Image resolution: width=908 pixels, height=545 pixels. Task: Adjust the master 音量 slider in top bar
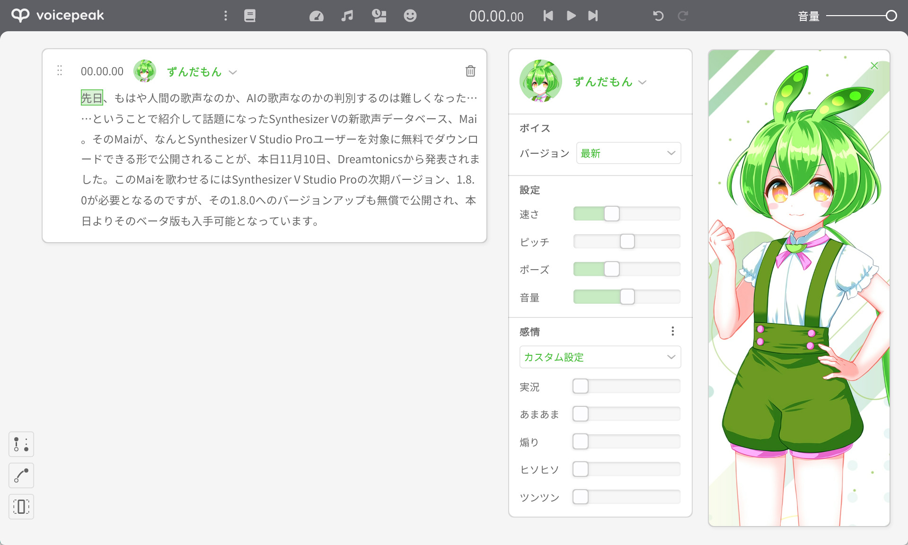(861, 16)
